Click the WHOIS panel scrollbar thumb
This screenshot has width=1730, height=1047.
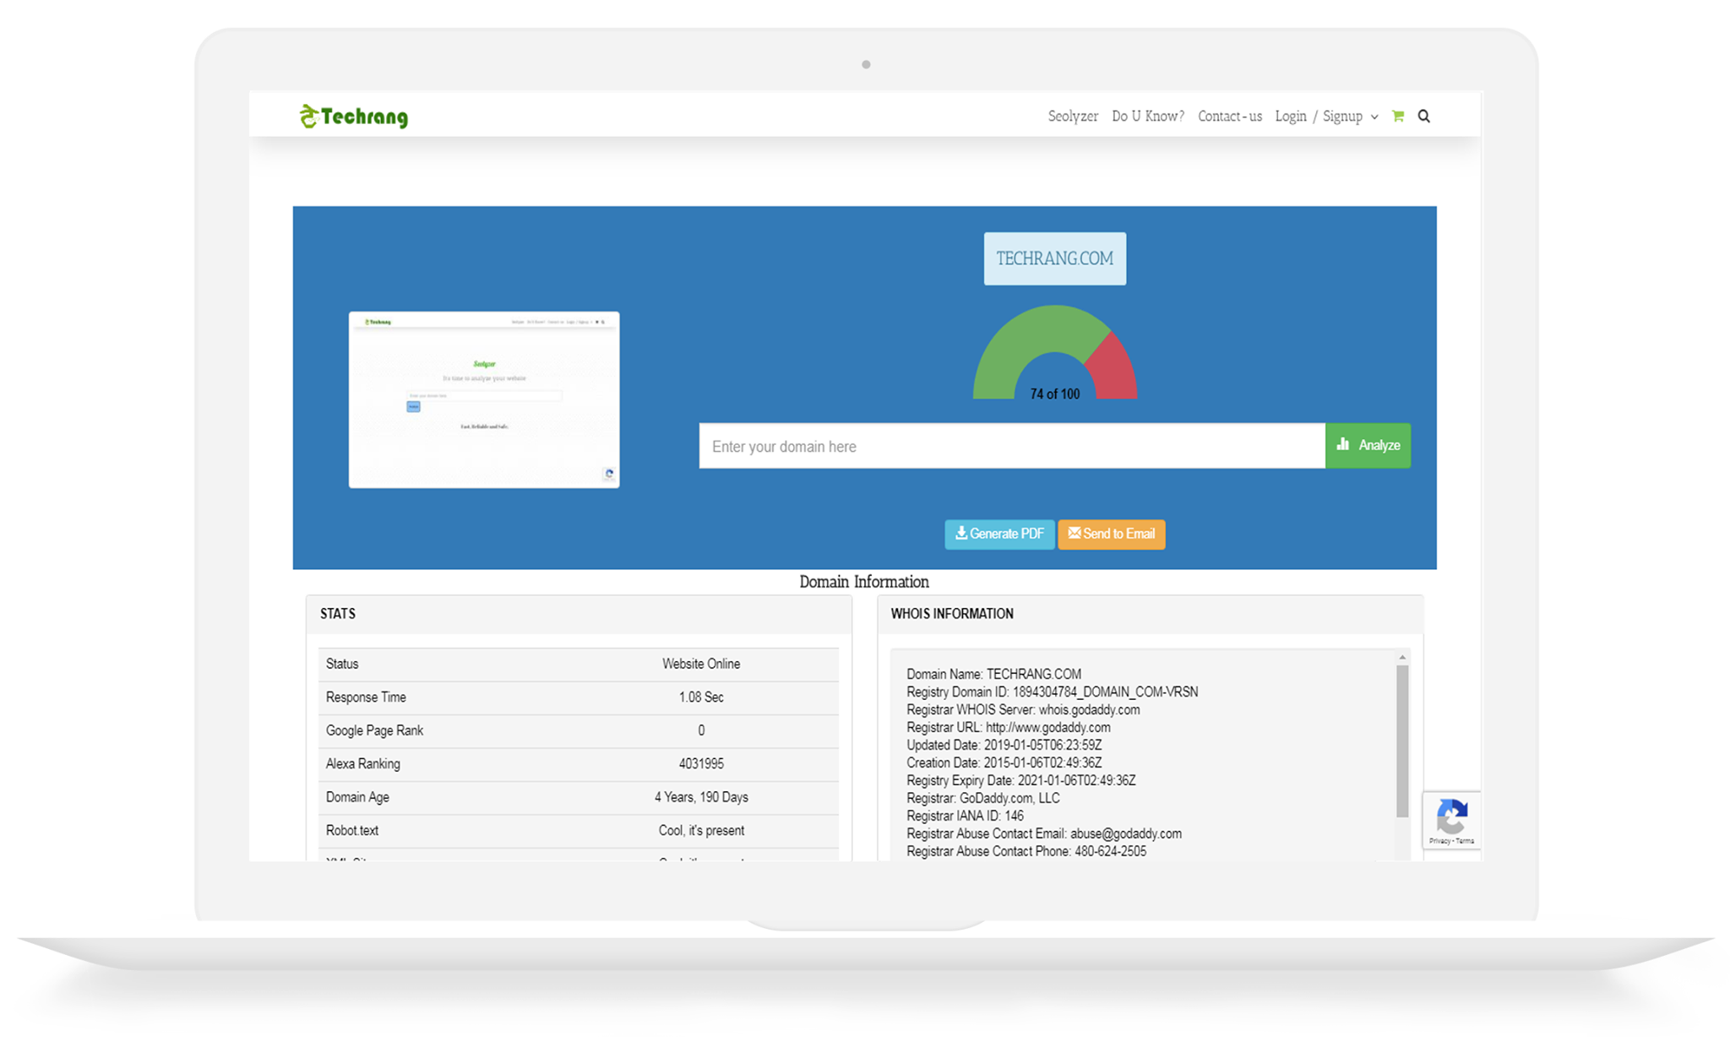pos(1402,741)
